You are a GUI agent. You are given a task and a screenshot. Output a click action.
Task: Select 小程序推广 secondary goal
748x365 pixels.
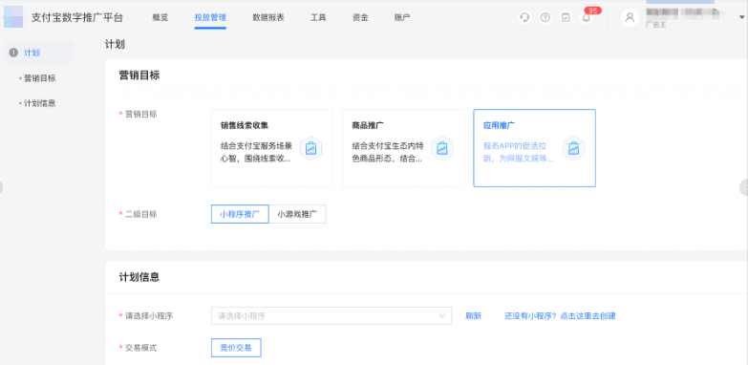tap(240, 214)
